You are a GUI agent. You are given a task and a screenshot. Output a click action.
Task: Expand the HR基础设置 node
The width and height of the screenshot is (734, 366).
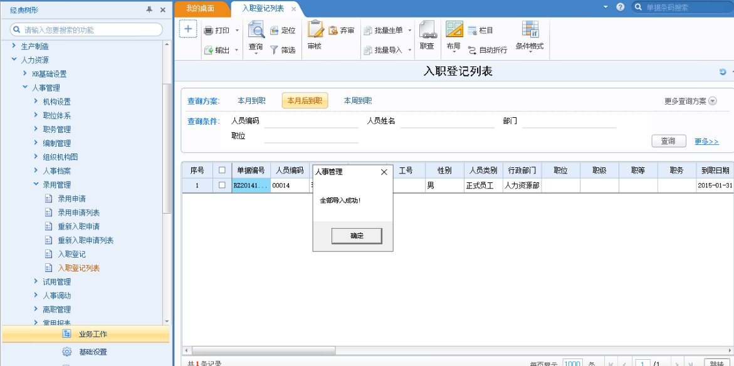coord(25,73)
